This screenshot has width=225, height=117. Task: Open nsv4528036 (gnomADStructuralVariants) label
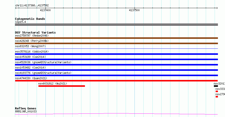click(x=43, y=62)
